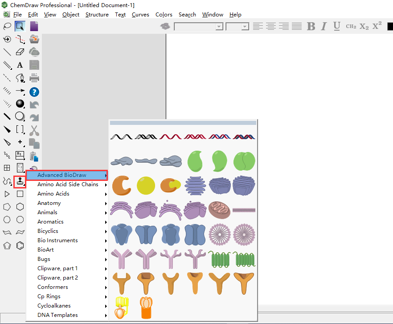This screenshot has height=324, width=393.
Task: Toggle Underline text formatting
Action: point(337,26)
